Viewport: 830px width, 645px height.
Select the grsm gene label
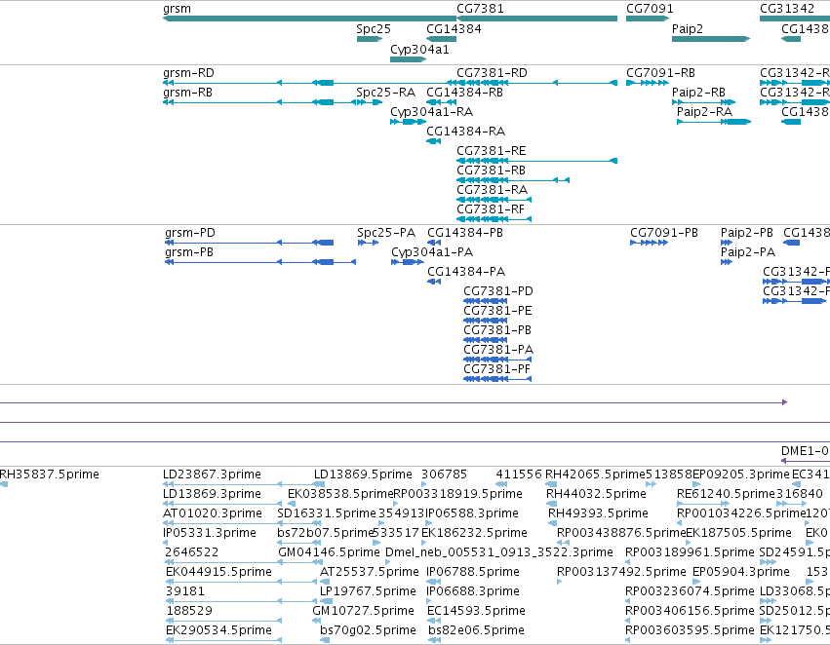click(177, 9)
